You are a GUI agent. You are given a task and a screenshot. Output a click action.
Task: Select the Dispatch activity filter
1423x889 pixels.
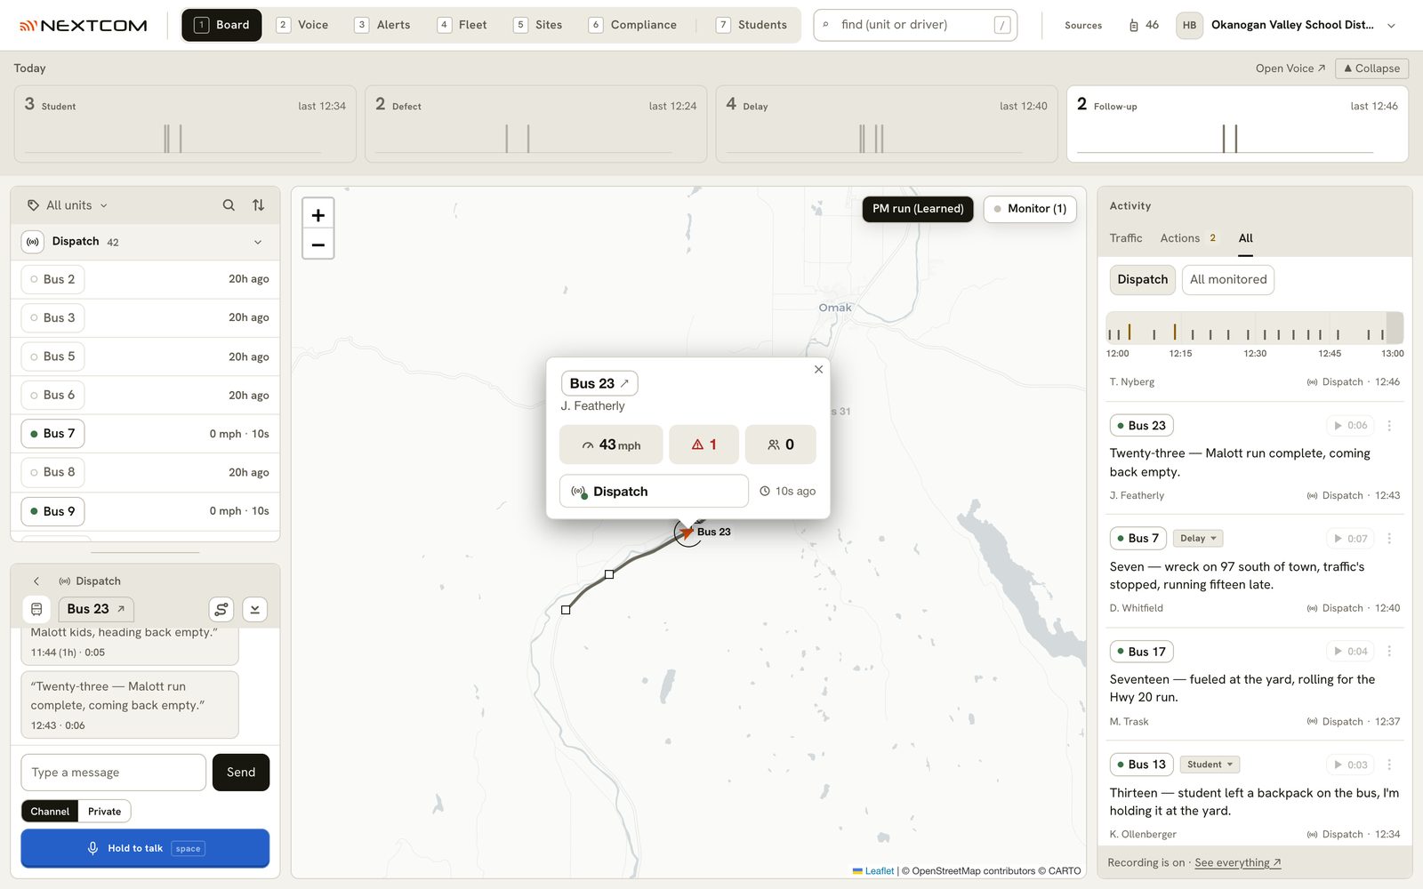(x=1142, y=280)
